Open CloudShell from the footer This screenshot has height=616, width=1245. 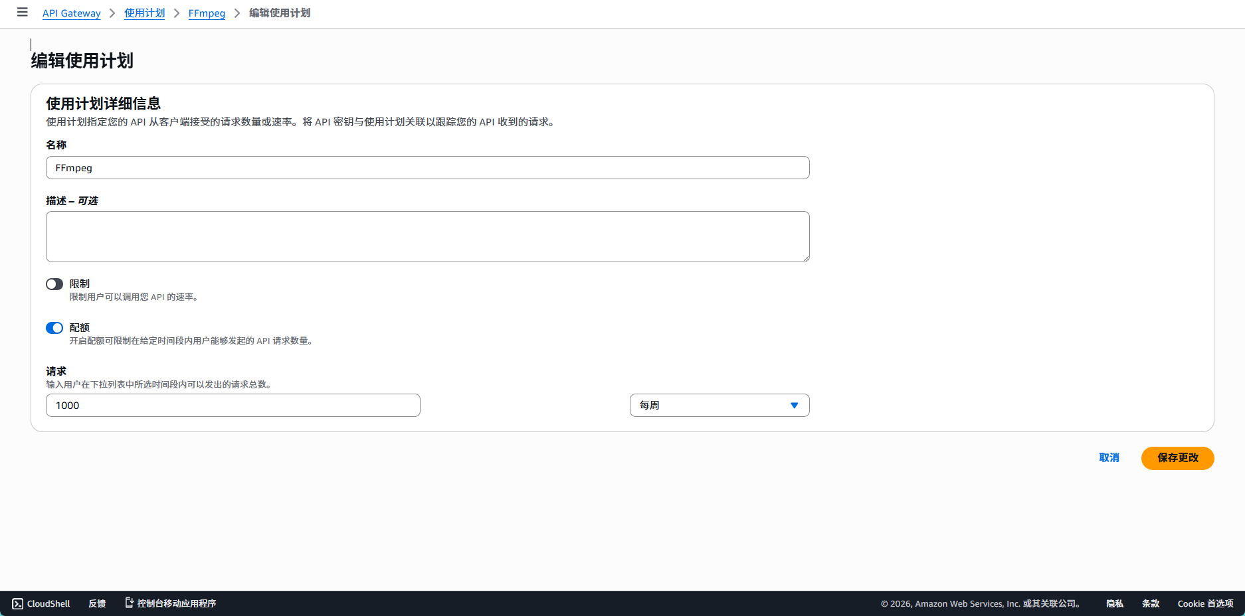click(41, 603)
